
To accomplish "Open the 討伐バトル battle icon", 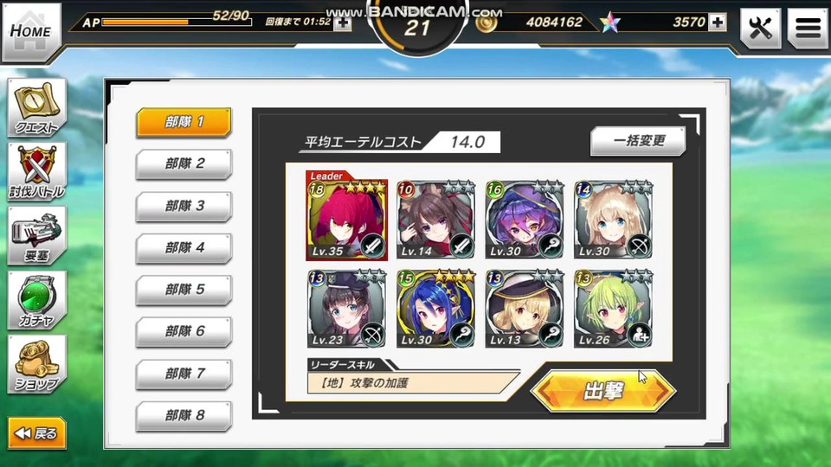I will pyautogui.click(x=36, y=171).
